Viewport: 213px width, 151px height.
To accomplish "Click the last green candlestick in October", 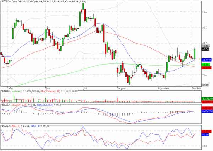I will click(195, 54).
